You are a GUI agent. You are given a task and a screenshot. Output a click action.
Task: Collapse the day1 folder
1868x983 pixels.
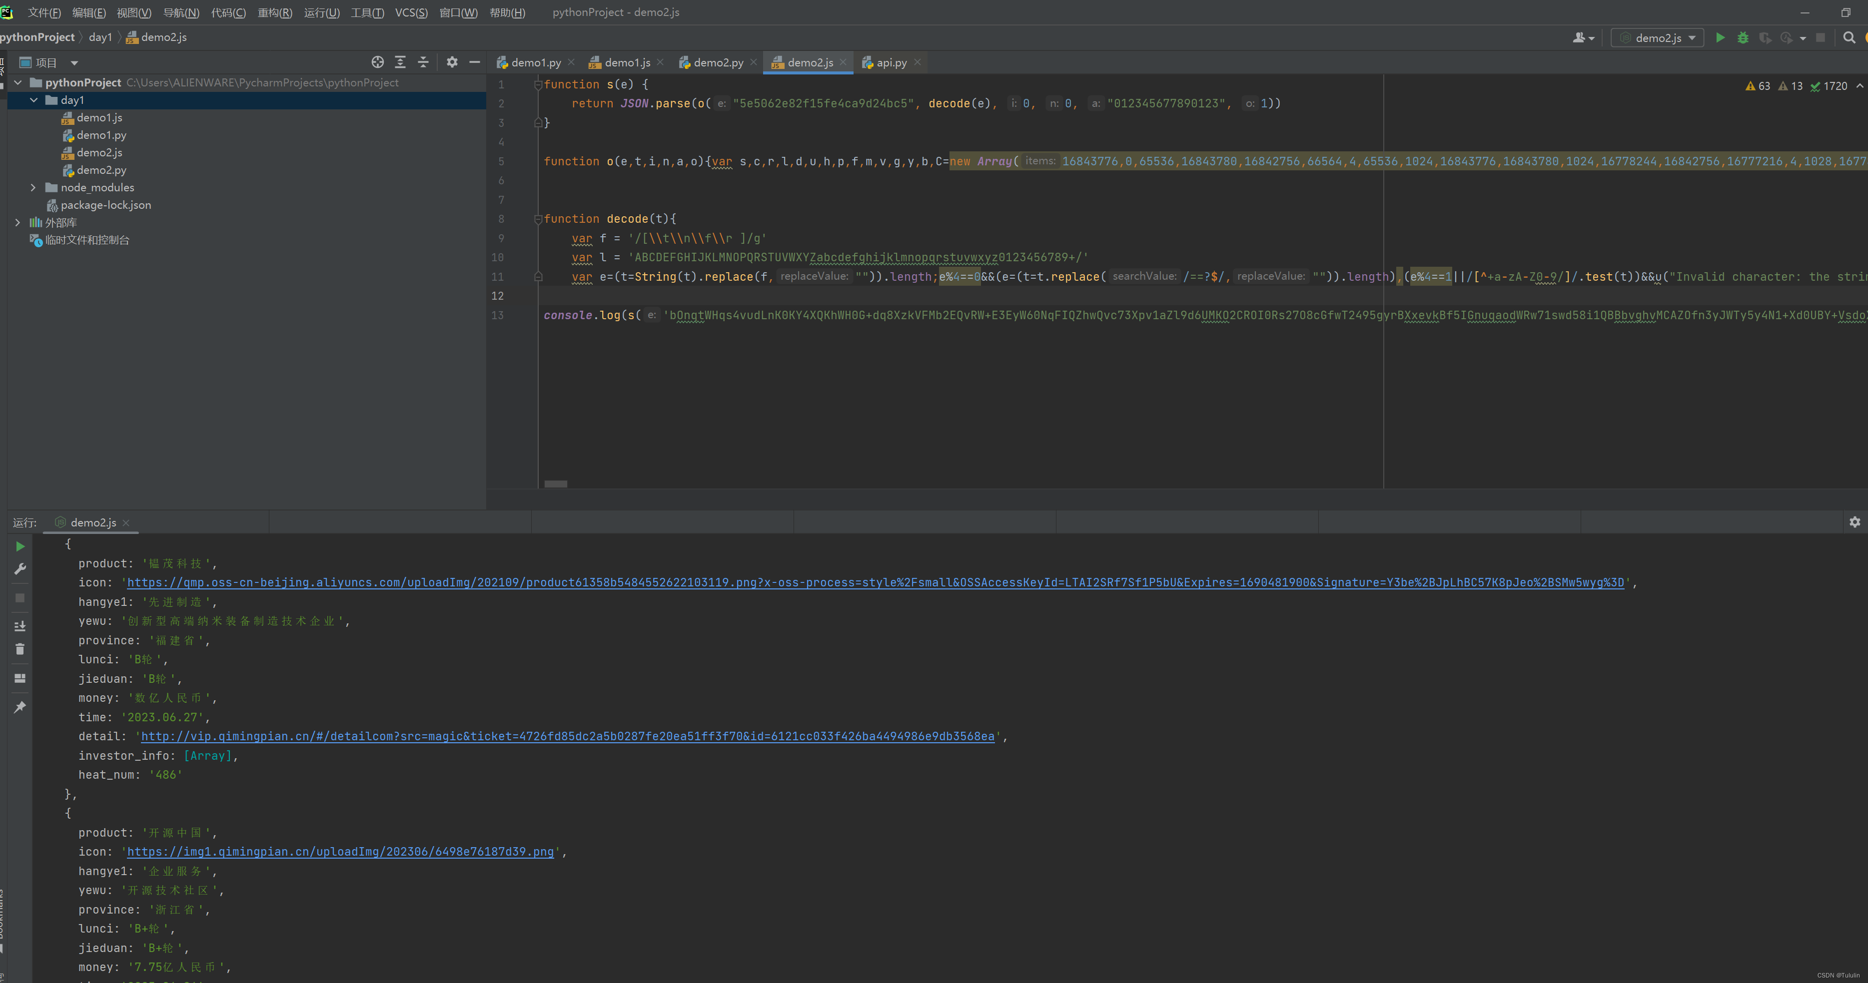pyautogui.click(x=33, y=100)
